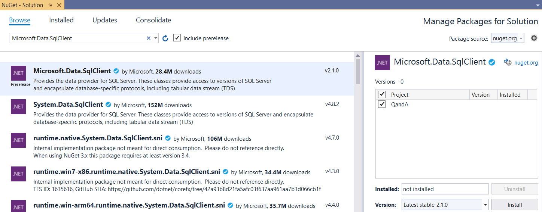Click the Installed 'not installed' field
542x212 pixels.
click(x=445, y=189)
